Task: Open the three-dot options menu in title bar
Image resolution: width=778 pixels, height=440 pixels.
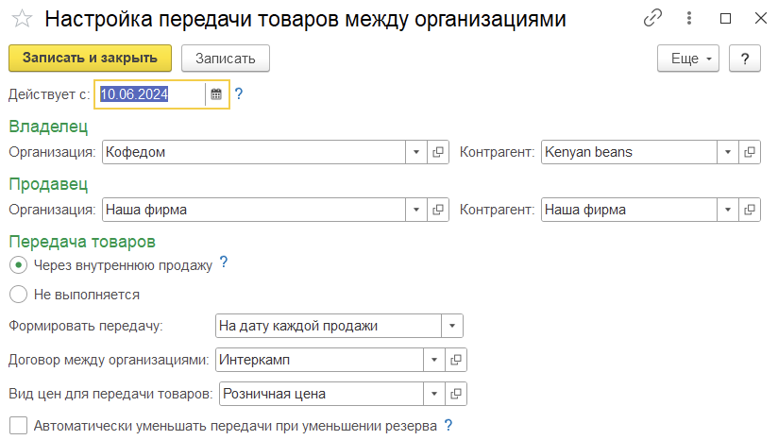Action: coord(688,18)
